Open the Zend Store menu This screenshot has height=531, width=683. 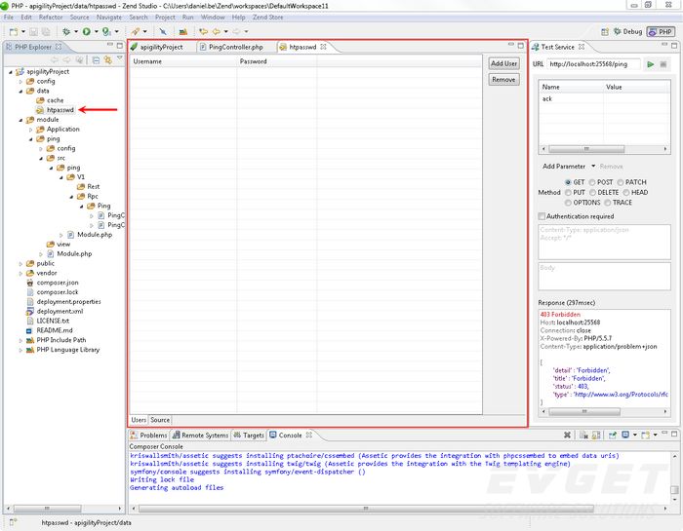[x=268, y=17]
